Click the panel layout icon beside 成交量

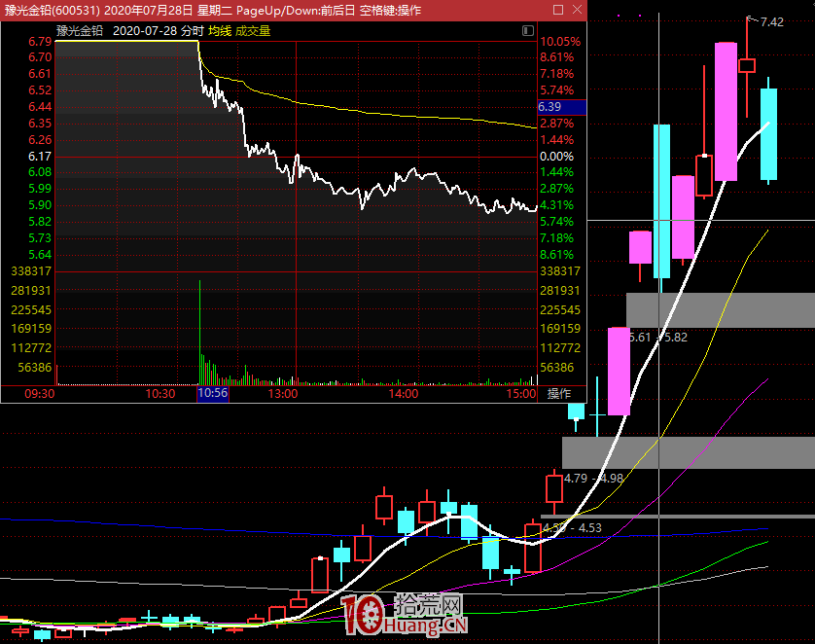[528, 31]
